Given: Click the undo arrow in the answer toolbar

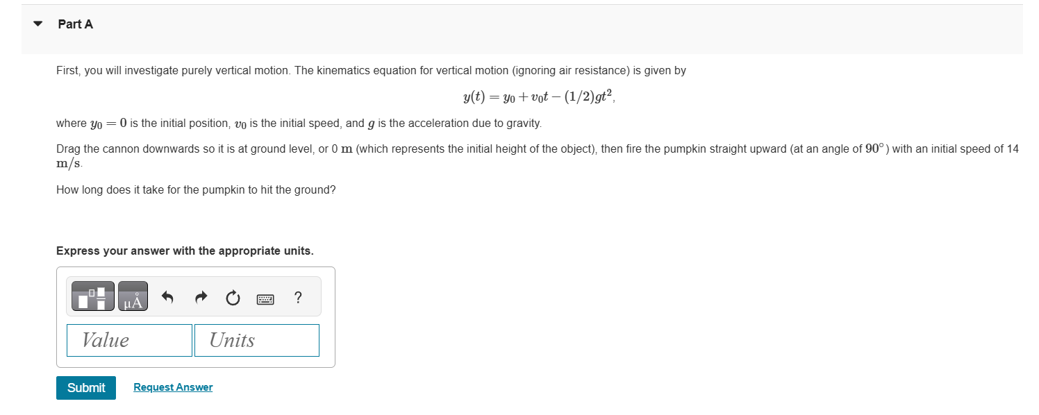Looking at the screenshot, I should (x=167, y=297).
